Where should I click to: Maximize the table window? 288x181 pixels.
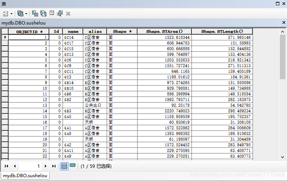(278, 3)
